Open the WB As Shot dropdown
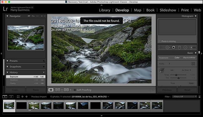 tap(186, 70)
